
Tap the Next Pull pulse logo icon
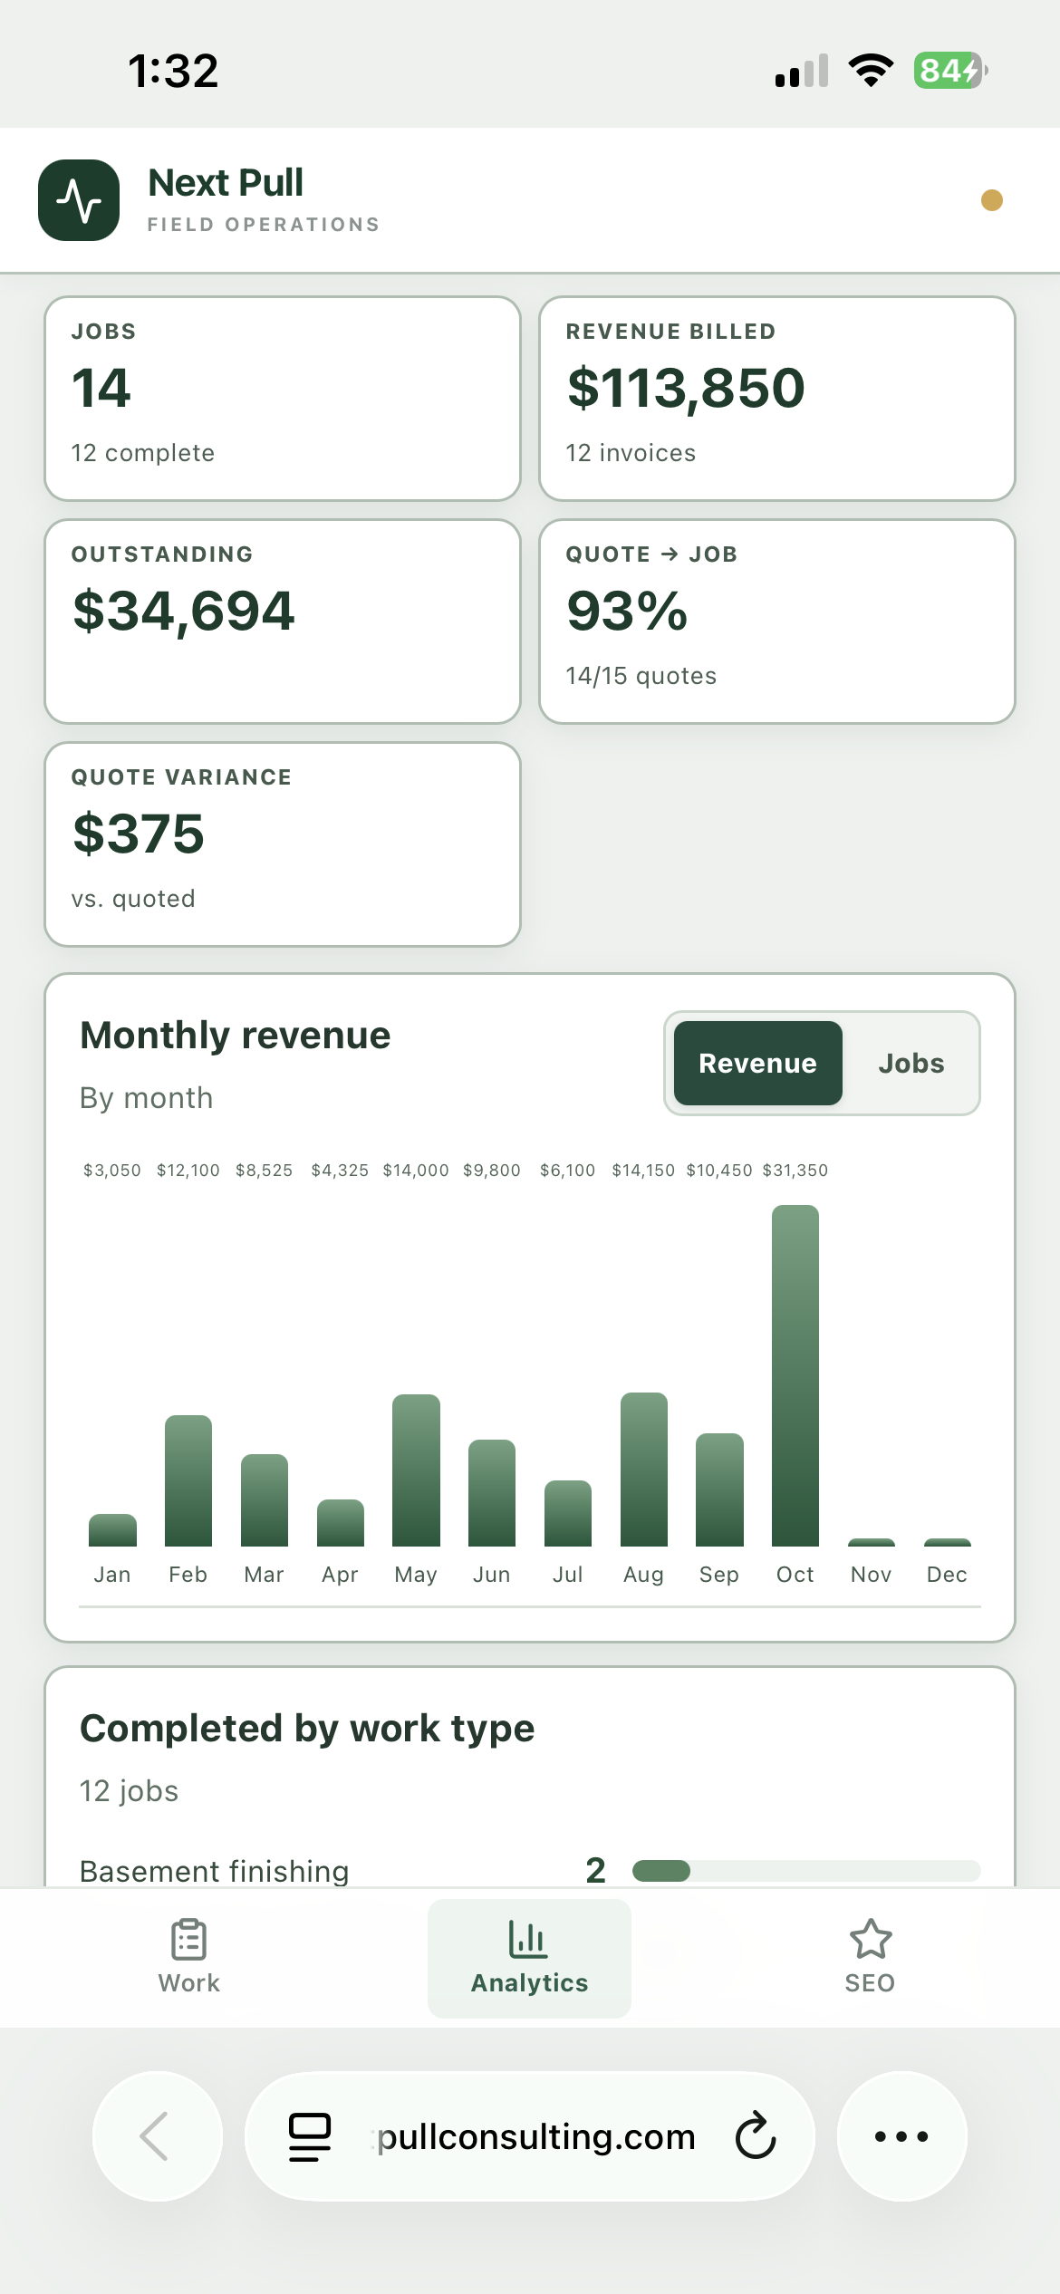tap(79, 200)
